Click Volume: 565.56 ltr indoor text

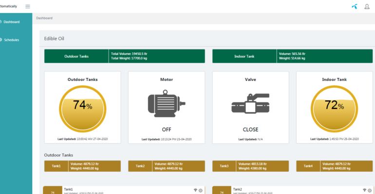tap(292, 54)
